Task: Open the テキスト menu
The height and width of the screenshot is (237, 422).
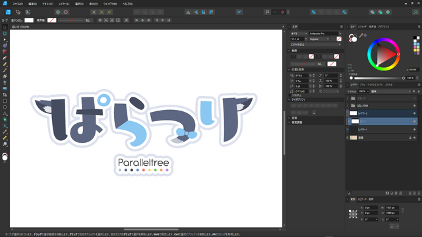Action: point(47,4)
